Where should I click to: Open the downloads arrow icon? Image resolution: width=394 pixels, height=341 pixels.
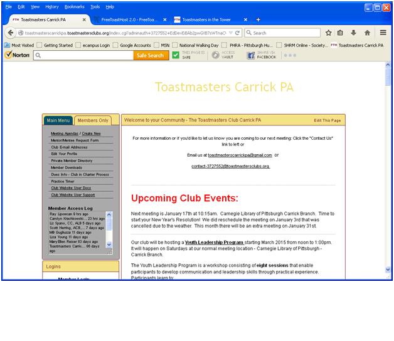[354, 33]
